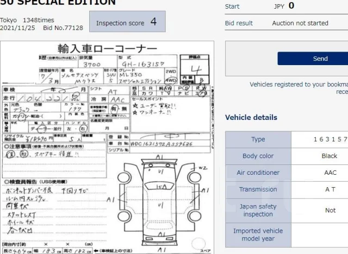Viewport: 348px width, 254px height.
Task: Click the 'A T' transmission value
Action: 330,189
